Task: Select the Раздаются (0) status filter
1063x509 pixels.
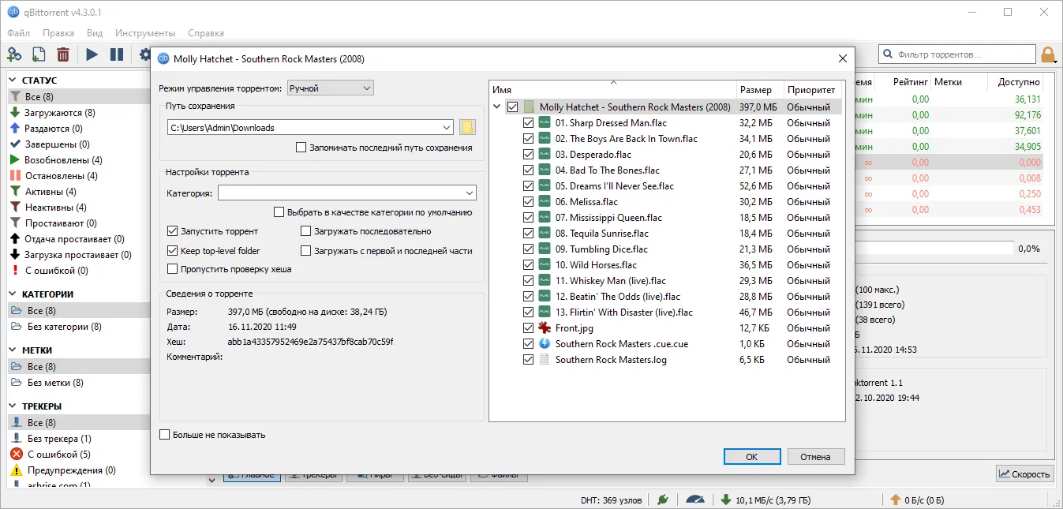Action: click(54, 129)
